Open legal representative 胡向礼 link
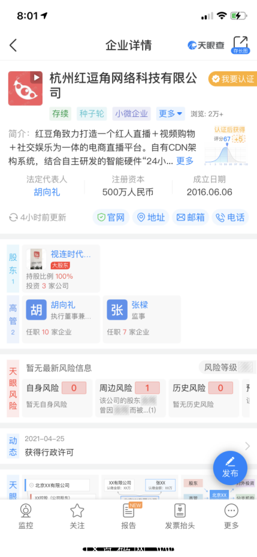Image resolution: width=257 pixels, height=557 pixels. (x=47, y=192)
